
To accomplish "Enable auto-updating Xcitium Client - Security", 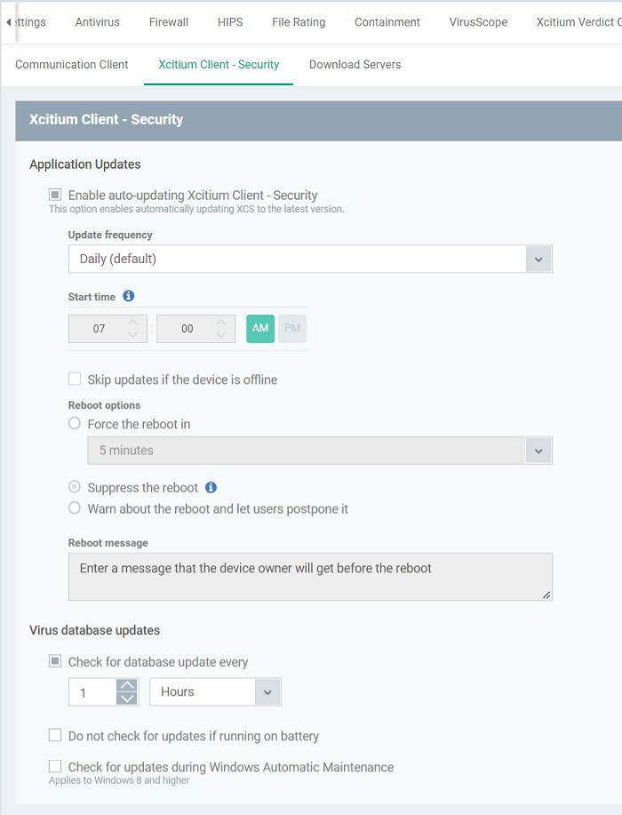I will point(54,195).
